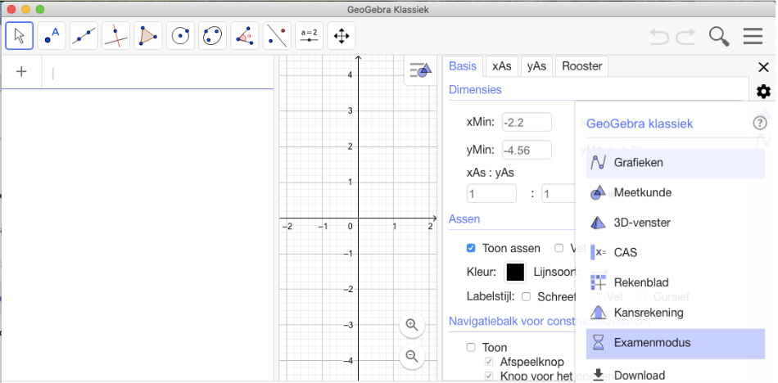The height and width of the screenshot is (383, 778).
Task: Enable Toon navigation bar checkbox
Action: click(x=471, y=347)
